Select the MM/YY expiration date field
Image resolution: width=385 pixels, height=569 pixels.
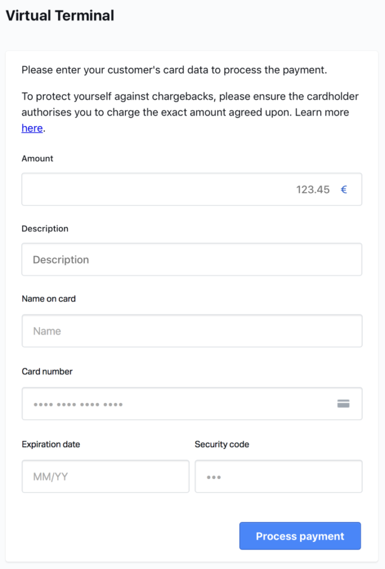[x=105, y=476]
